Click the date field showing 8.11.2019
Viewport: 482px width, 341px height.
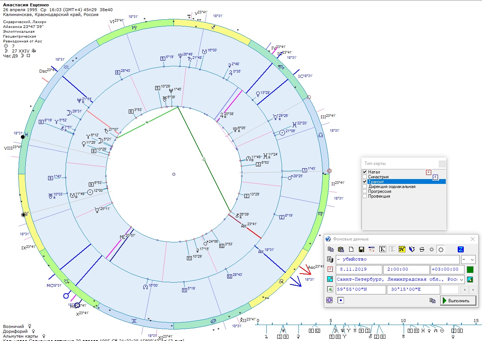(x=359, y=270)
